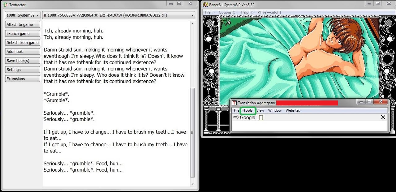Click the Attach to game button

(23, 24)
